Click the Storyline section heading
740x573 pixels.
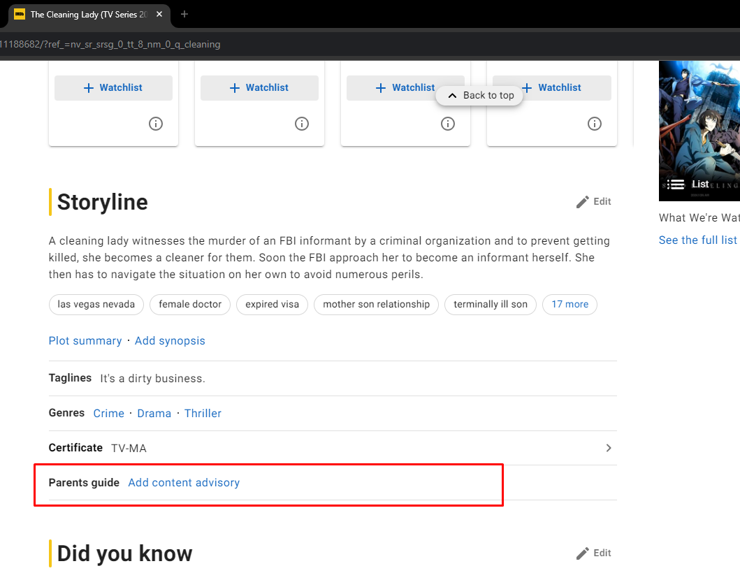(x=103, y=202)
